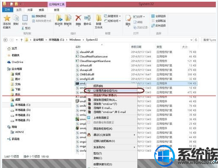Expand the 通过QQ发送到 submenu

coord(134,135)
